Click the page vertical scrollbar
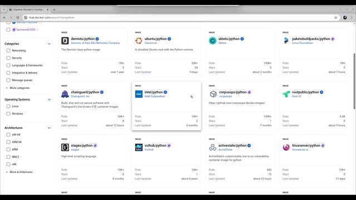 click(354, 81)
